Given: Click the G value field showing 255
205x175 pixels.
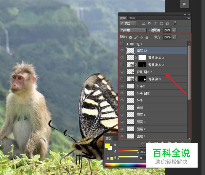Looking at the screenshot, I should coord(143,152).
